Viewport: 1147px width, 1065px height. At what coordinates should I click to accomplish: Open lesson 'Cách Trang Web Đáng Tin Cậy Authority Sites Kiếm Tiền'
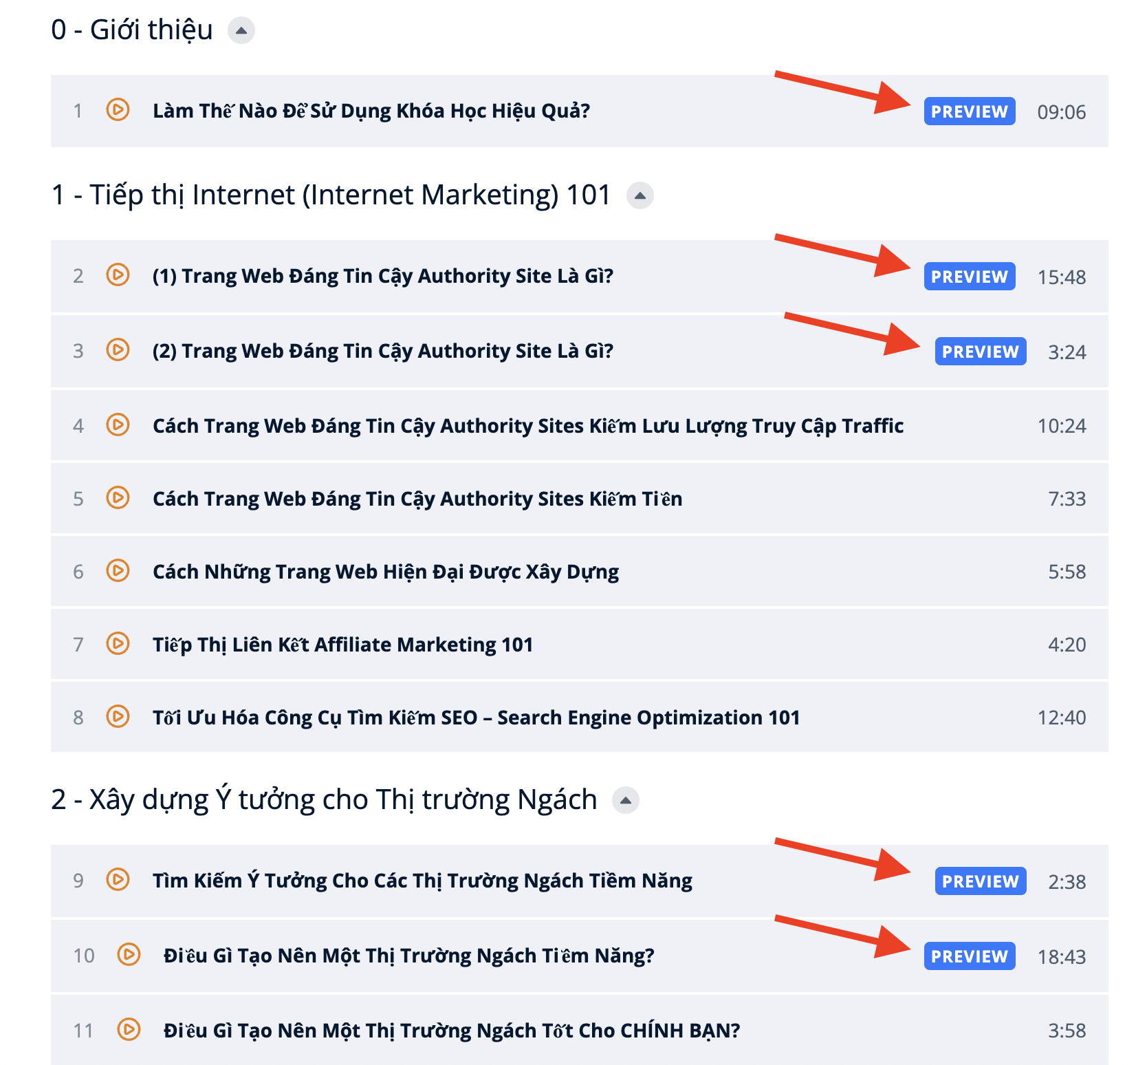[x=417, y=499]
